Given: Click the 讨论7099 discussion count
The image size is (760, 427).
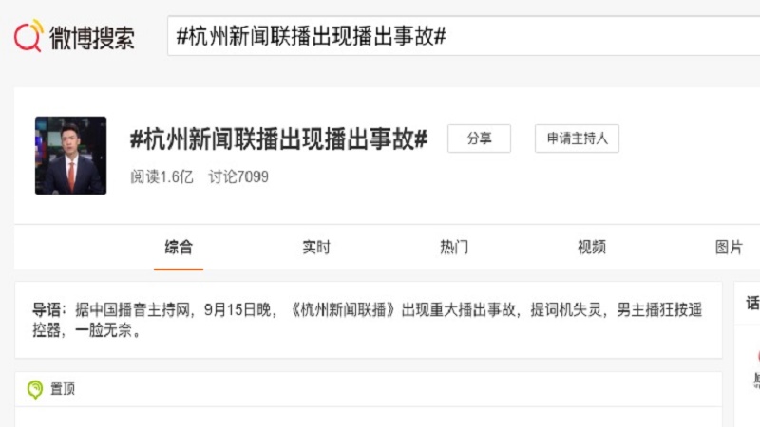Looking at the screenshot, I should point(238,176).
